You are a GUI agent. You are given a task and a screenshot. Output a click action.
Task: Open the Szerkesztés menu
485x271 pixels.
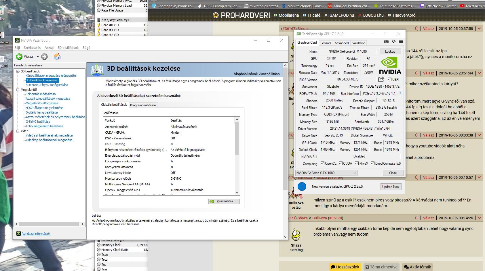coord(32,48)
